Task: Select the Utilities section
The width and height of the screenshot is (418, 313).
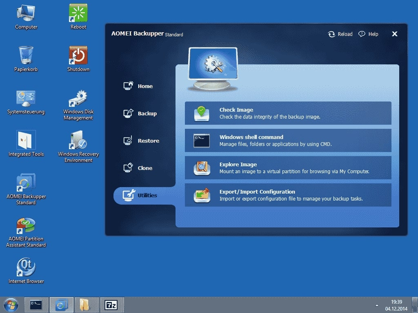Action: click(144, 195)
